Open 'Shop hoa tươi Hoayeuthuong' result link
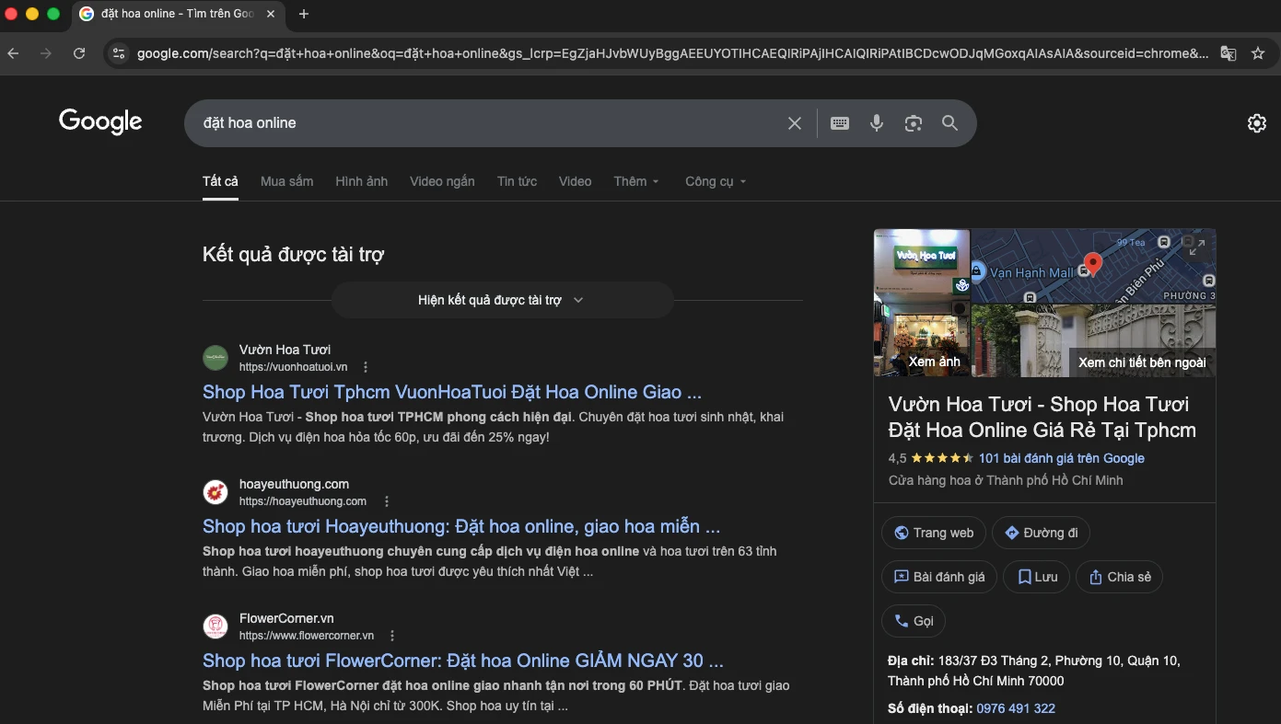 tap(461, 526)
